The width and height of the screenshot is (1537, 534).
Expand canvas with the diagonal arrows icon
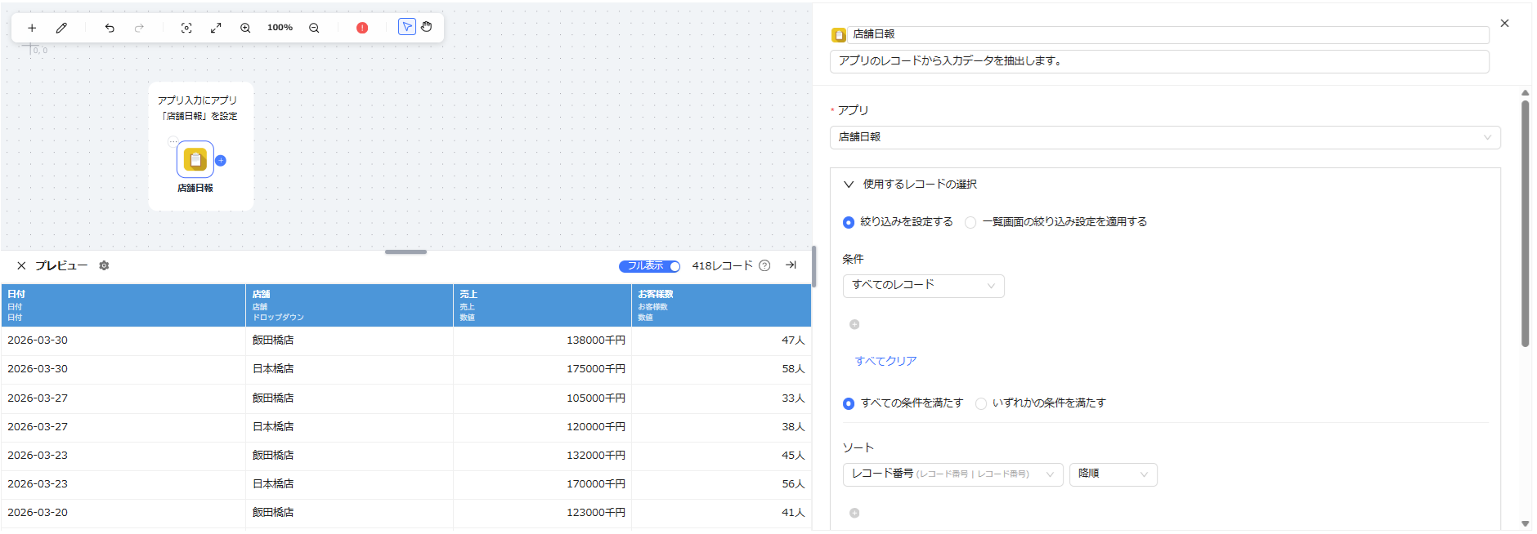[216, 28]
